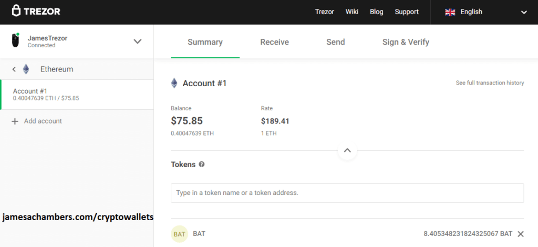Click the BAT token round icon

[180, 234]
